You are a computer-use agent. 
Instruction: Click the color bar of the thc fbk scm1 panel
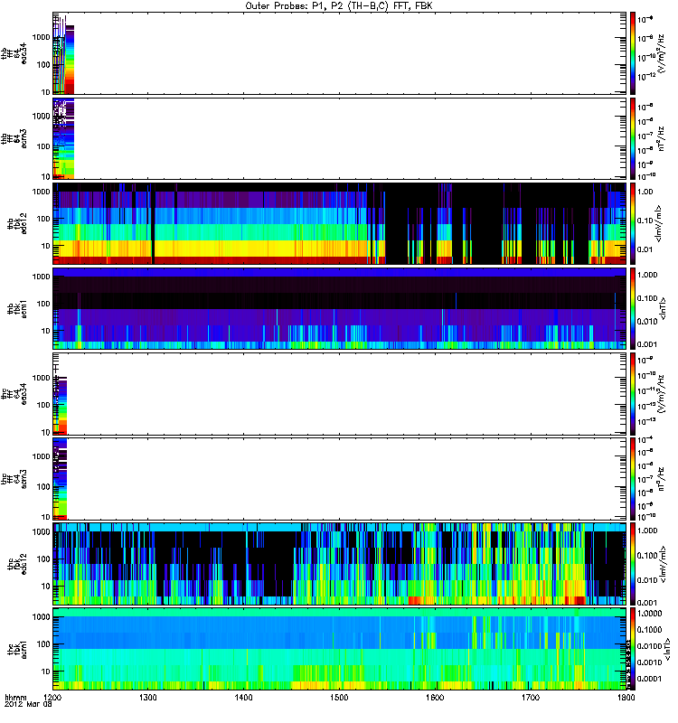[x=633, y=649]
